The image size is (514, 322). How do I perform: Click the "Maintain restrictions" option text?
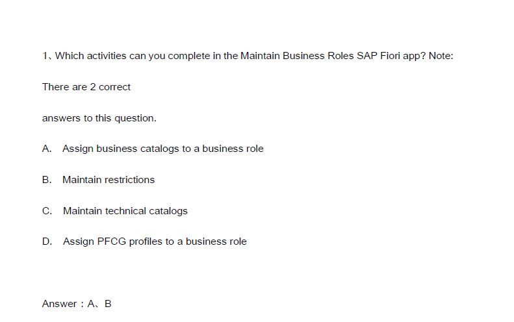pos(109,180)
